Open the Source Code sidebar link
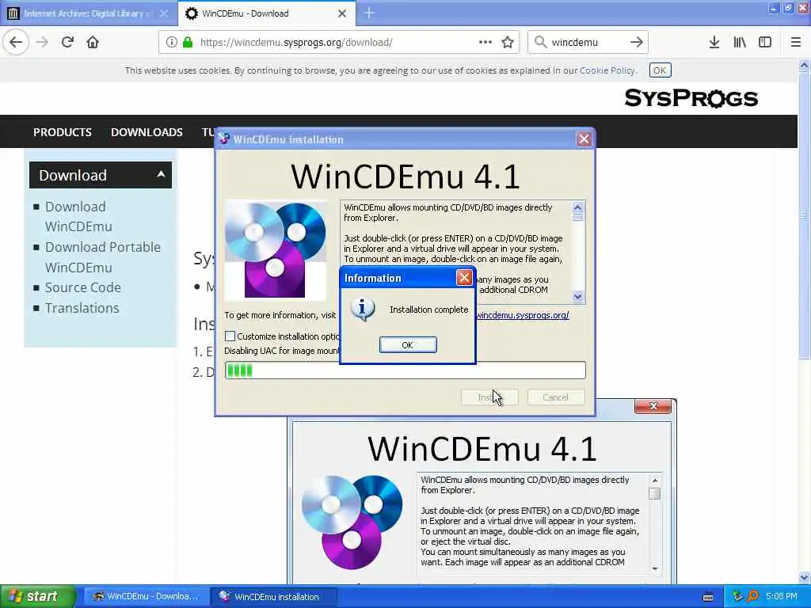 tap(82, 287)
